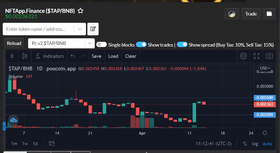Click the Volume indicator label
The image size is (280, 153).
pyautogui.click(x=16, y=76)
